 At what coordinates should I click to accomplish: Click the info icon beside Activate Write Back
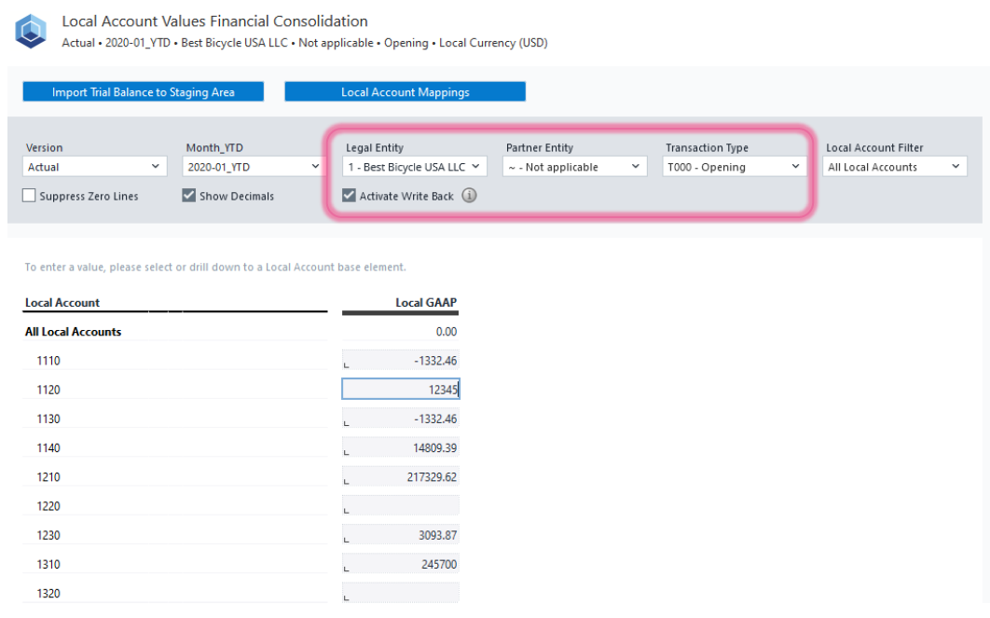pos(470,196)
